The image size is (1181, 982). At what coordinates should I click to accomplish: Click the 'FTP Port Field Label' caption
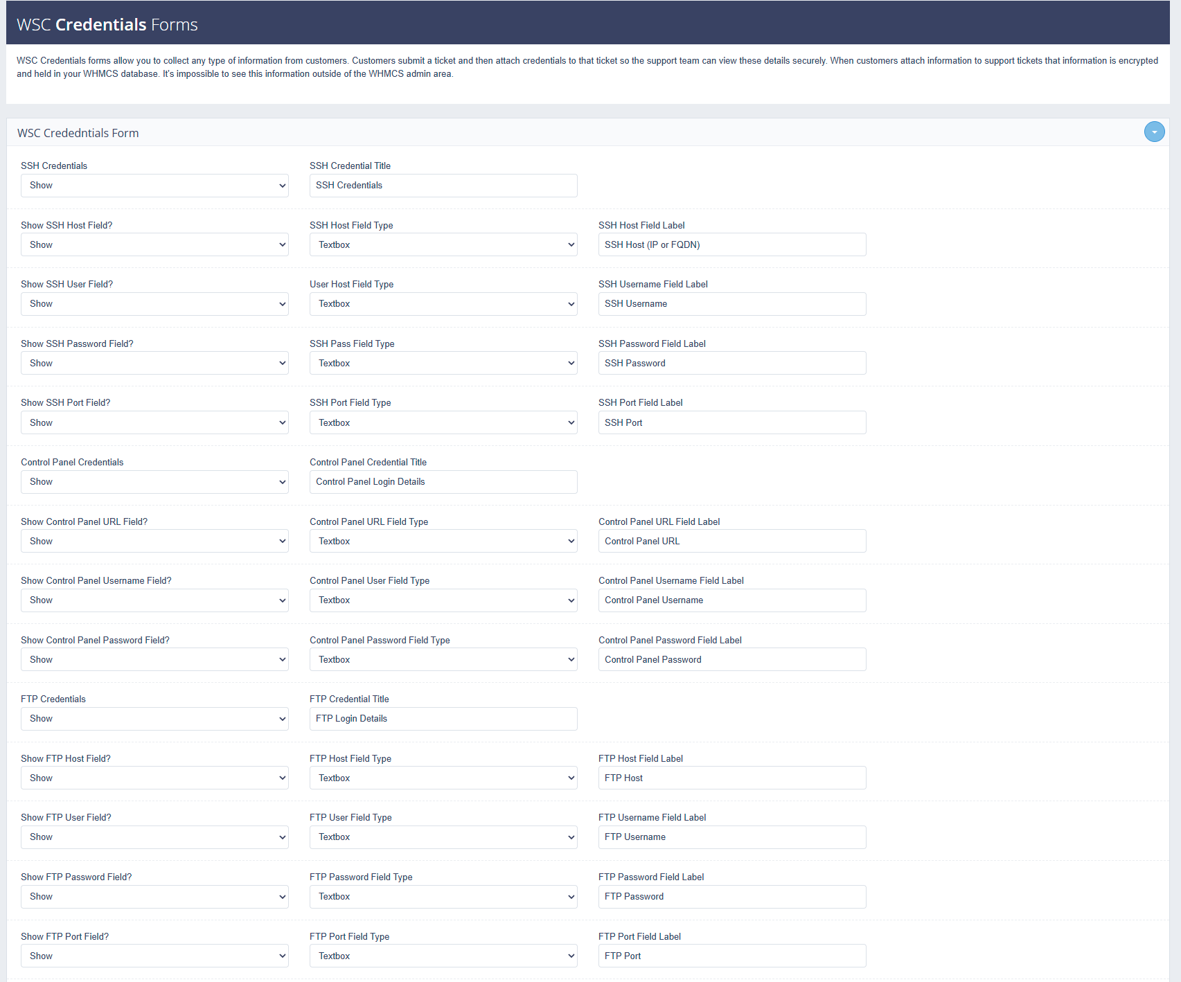(x=639, y=936)
